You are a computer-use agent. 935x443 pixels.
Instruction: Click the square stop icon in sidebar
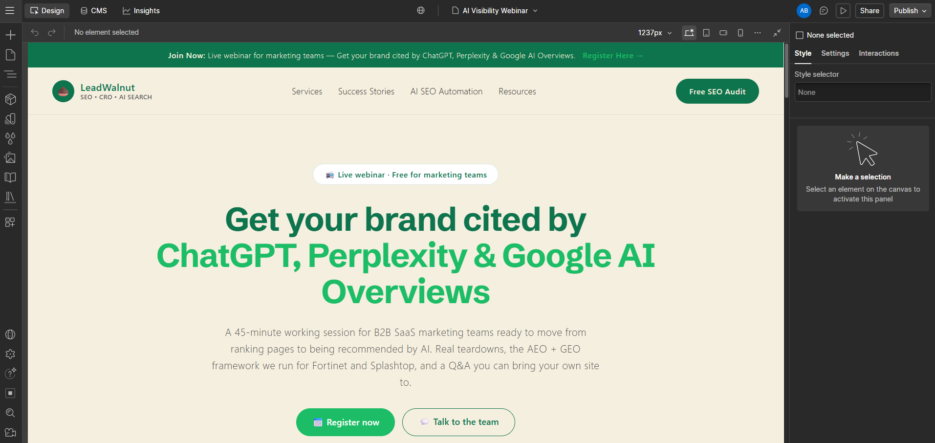10,393
